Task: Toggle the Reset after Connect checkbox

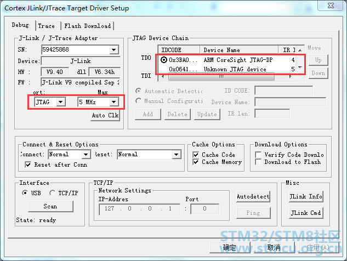Action: 29,164
